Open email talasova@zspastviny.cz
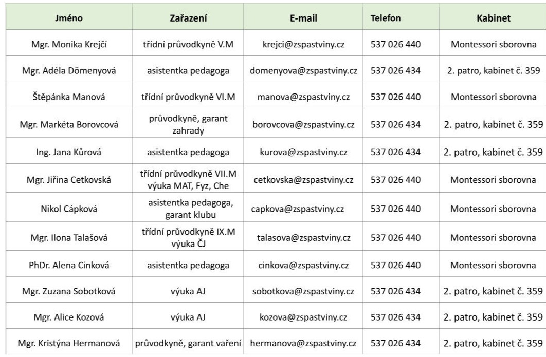546x357 pixels. (303, 238)
